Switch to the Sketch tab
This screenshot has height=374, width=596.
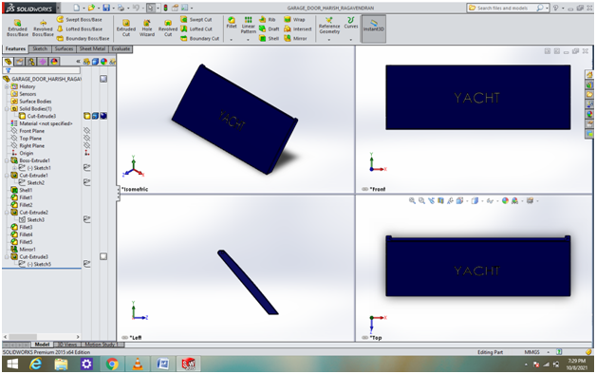(40, 48)
